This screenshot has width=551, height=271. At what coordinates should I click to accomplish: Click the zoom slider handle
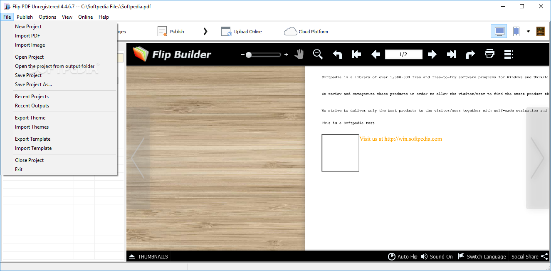click(249, 55)
